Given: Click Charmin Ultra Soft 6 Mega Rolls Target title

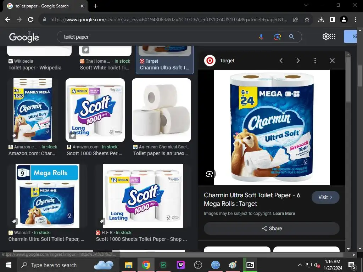Looking at the screenshot, I should click(x=252, y=199).
